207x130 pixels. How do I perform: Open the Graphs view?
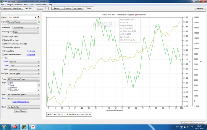click(89, 8)
